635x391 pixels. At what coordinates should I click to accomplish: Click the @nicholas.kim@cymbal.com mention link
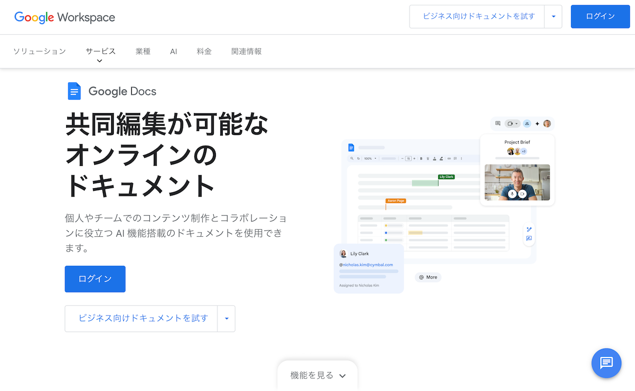[x=366, y=264]
